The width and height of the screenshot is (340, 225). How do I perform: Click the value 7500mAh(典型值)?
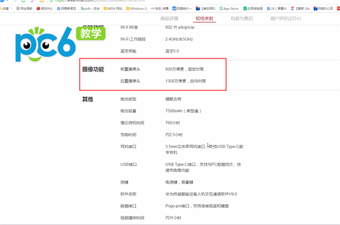[x=183, y=111]
